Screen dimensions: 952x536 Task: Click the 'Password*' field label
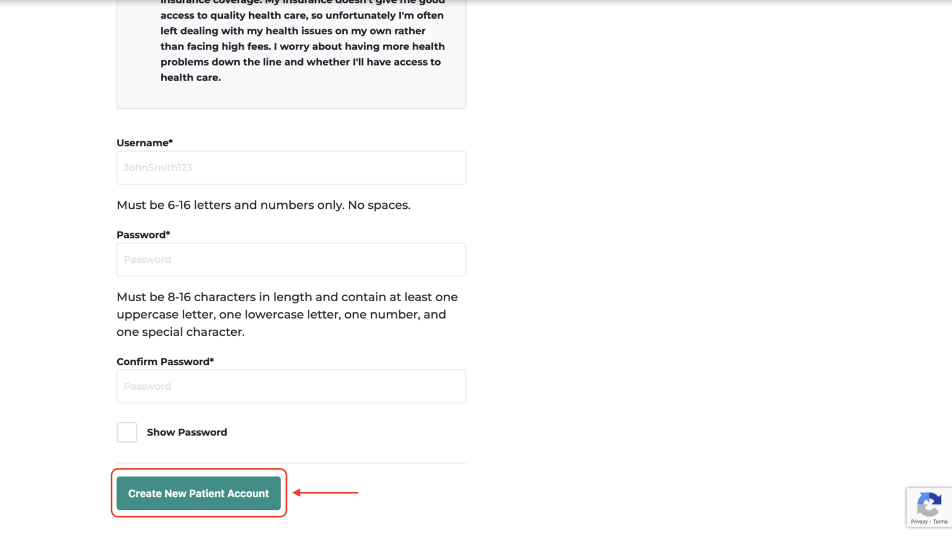(143, 235)
